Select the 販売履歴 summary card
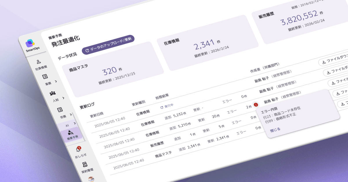Viewport: 348px width, 182px height. [300, 19]
